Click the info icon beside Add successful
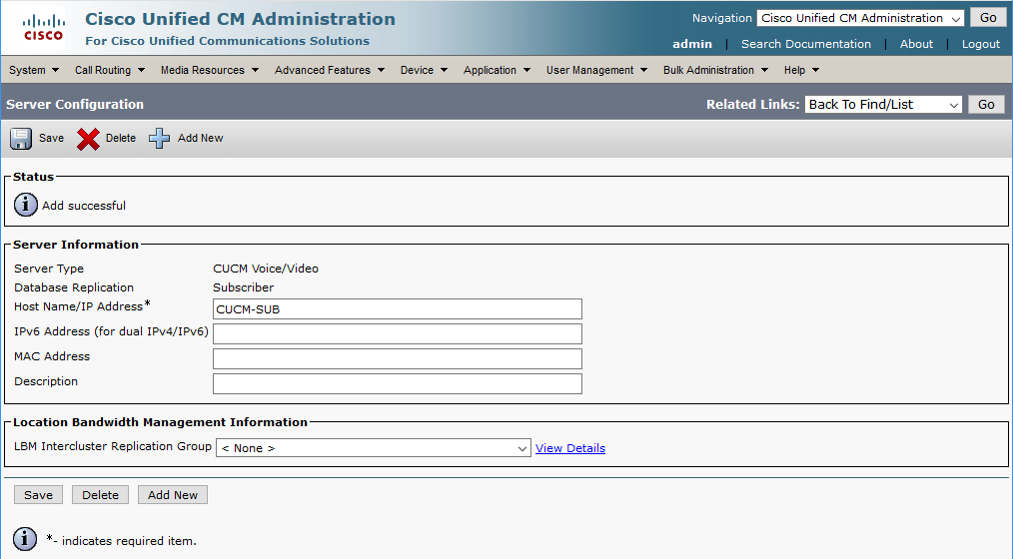This screenshot has height=559, width=1013. click(26, 205)
